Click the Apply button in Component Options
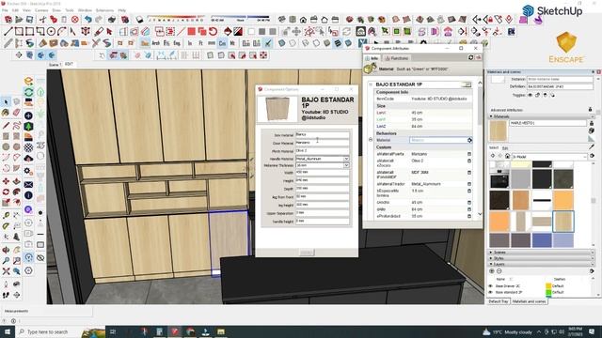 click(307, 253)
